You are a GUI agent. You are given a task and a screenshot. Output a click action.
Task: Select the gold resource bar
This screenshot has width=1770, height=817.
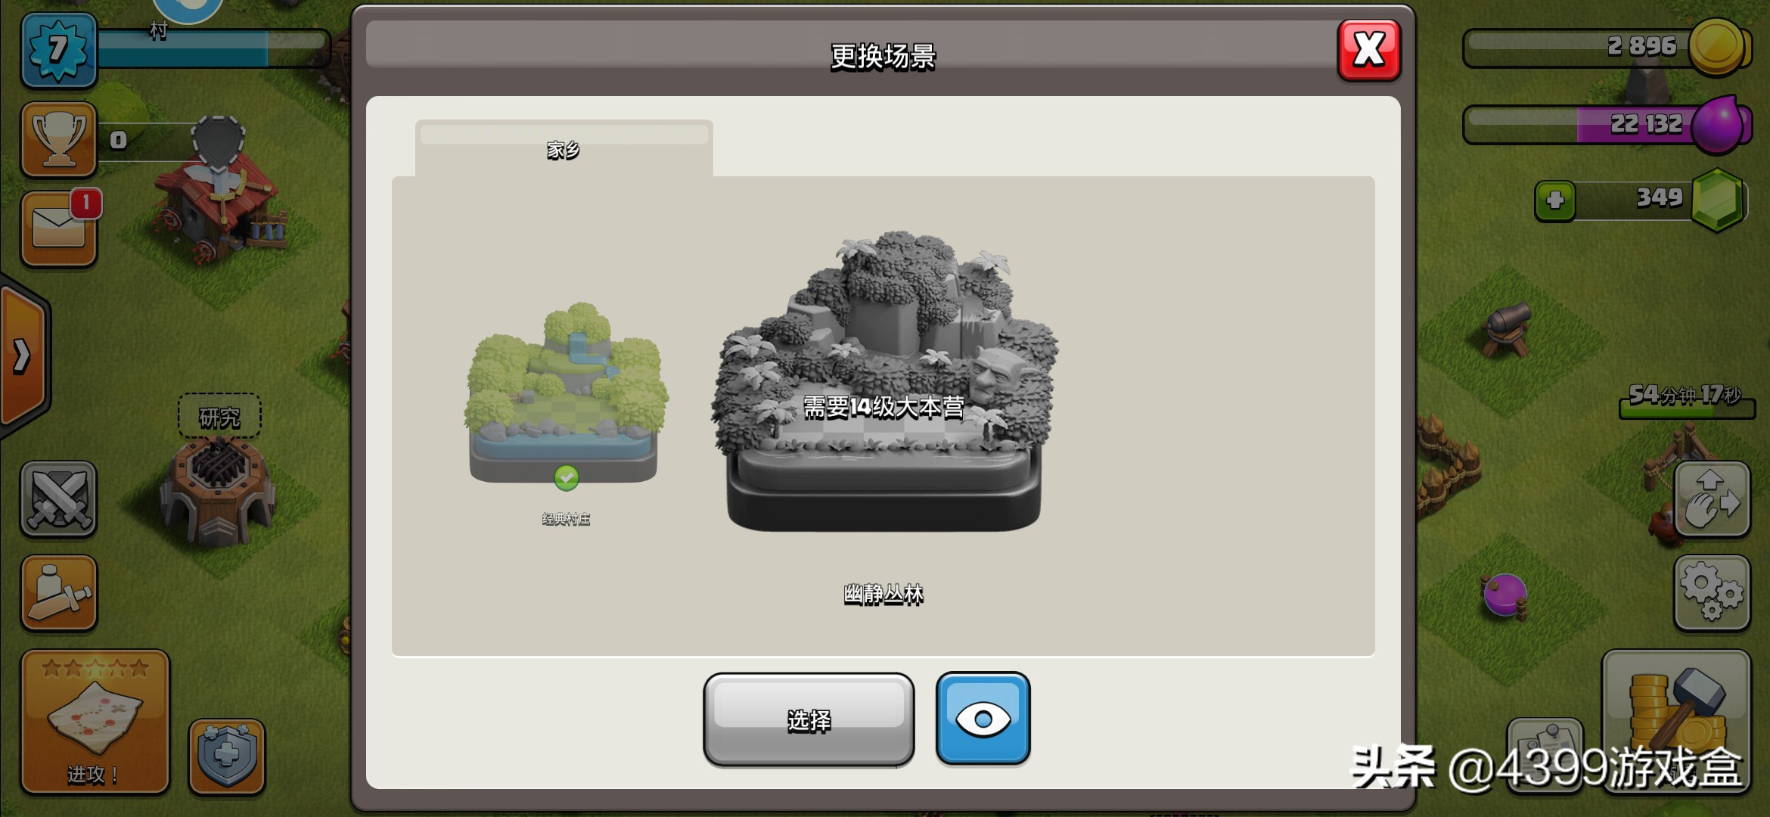(1606, 48)
